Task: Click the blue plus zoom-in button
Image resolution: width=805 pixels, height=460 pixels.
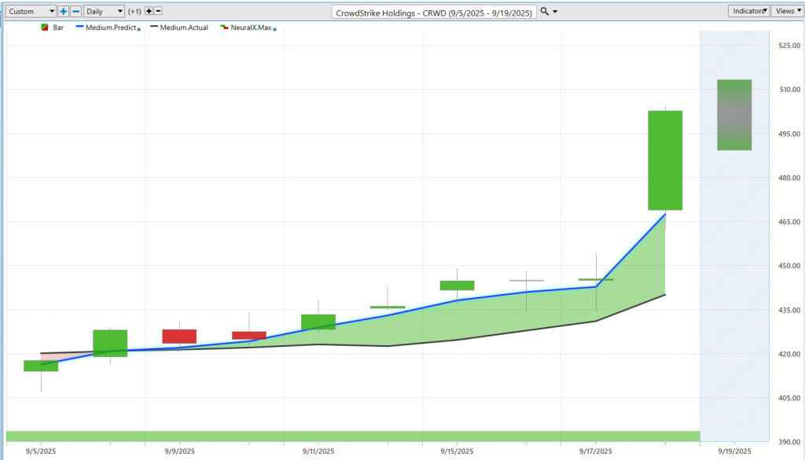Action: [64, 11]
